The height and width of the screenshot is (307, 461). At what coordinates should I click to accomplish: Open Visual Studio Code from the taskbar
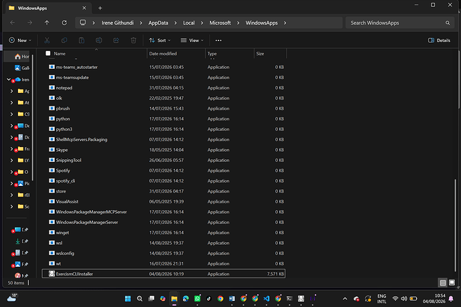click(x=267, y=299)
